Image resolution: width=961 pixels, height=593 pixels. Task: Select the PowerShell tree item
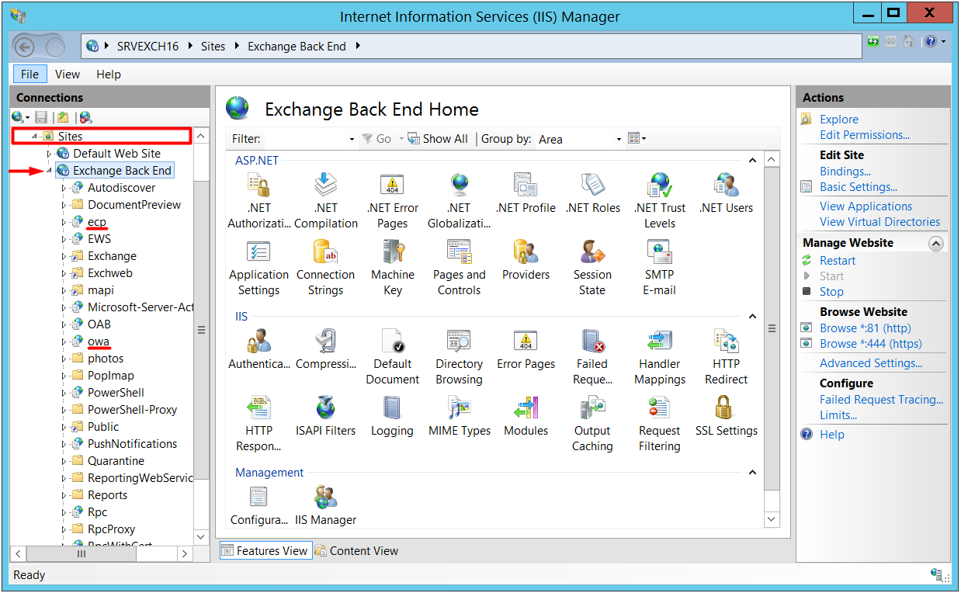click(x=116, y=393)
